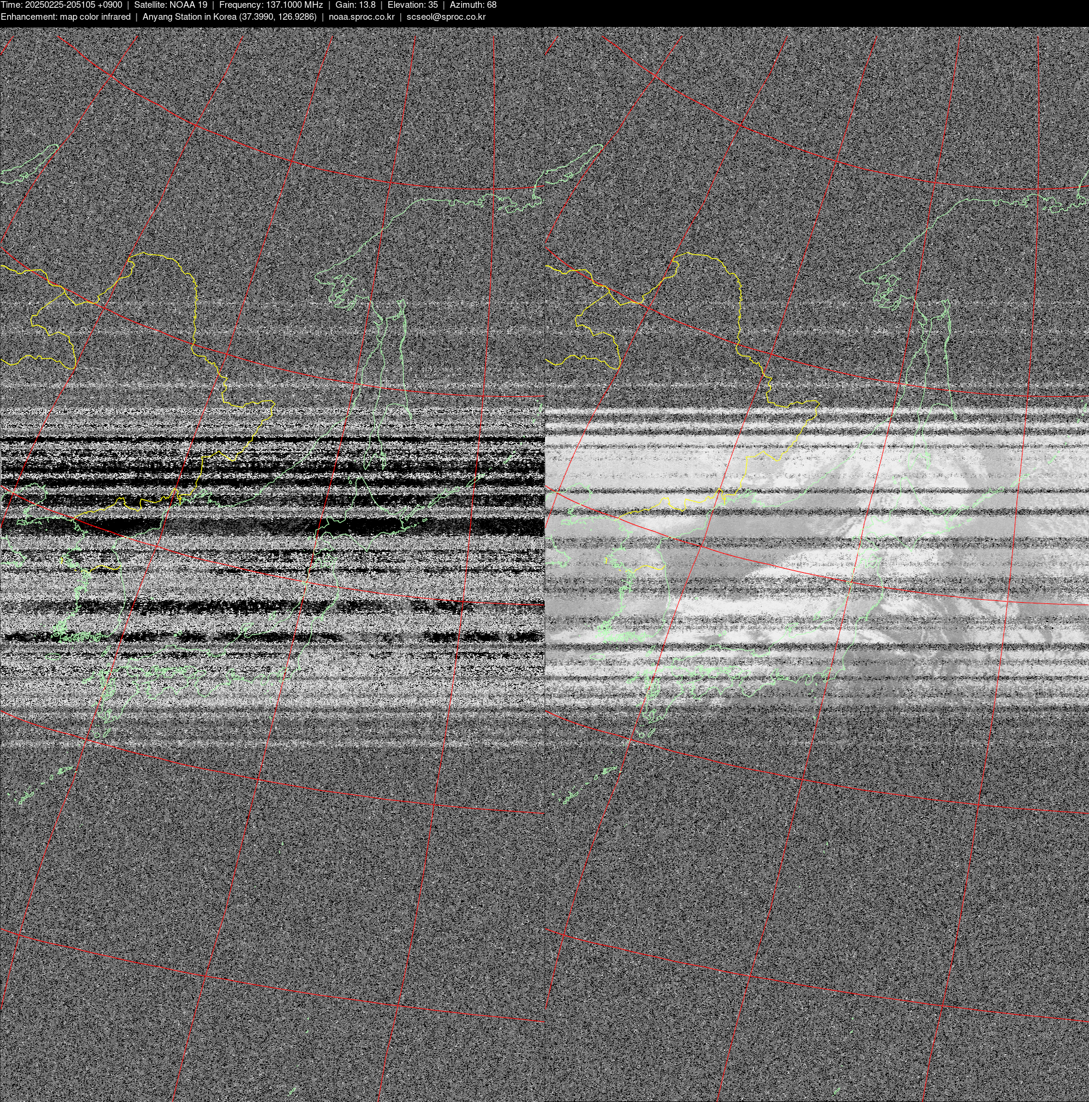1089x1102 pixels.
Task: Click the Time 20250225-205105 timestamp text
Action: [61, 5]
